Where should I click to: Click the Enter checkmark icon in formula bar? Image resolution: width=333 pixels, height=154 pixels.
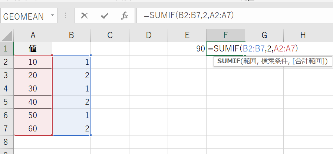tap(105, 16)
